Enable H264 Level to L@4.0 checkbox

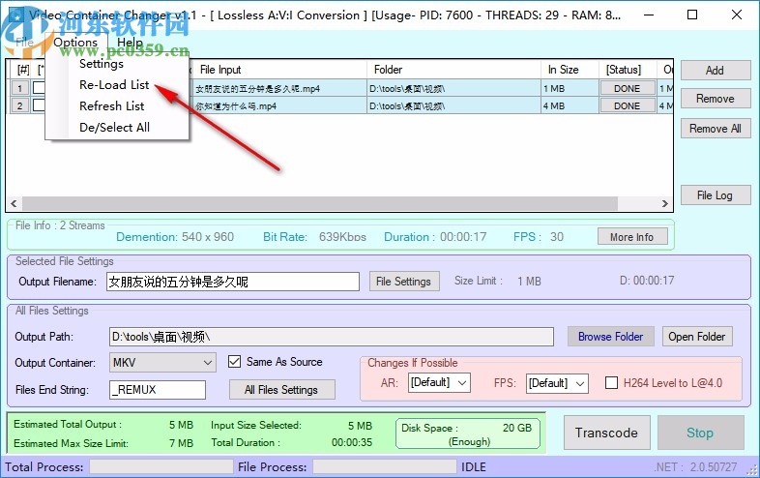612,383
